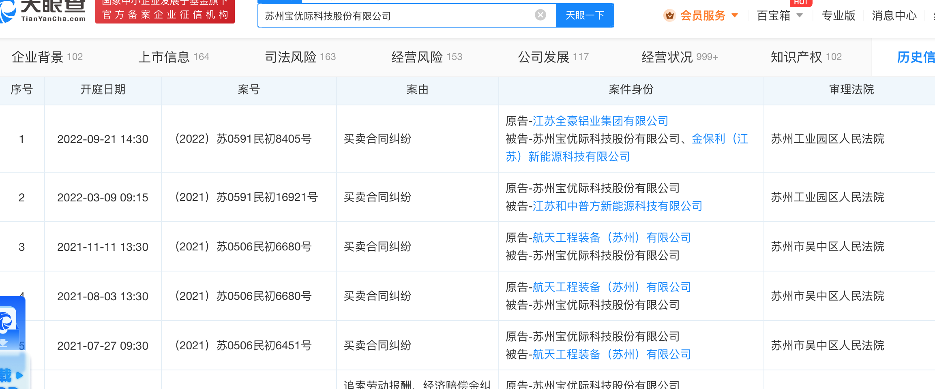935x389 pixels.
Task: Click 买卖合同纠纷 in the 2021-07-27 row
Action: (x=377, y=346)
